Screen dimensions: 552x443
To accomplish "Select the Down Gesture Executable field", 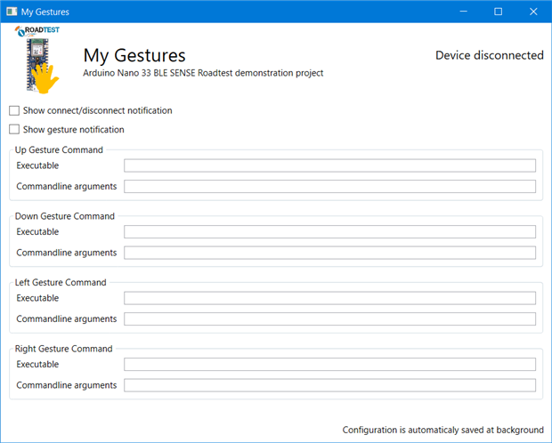I will (329, 232).
